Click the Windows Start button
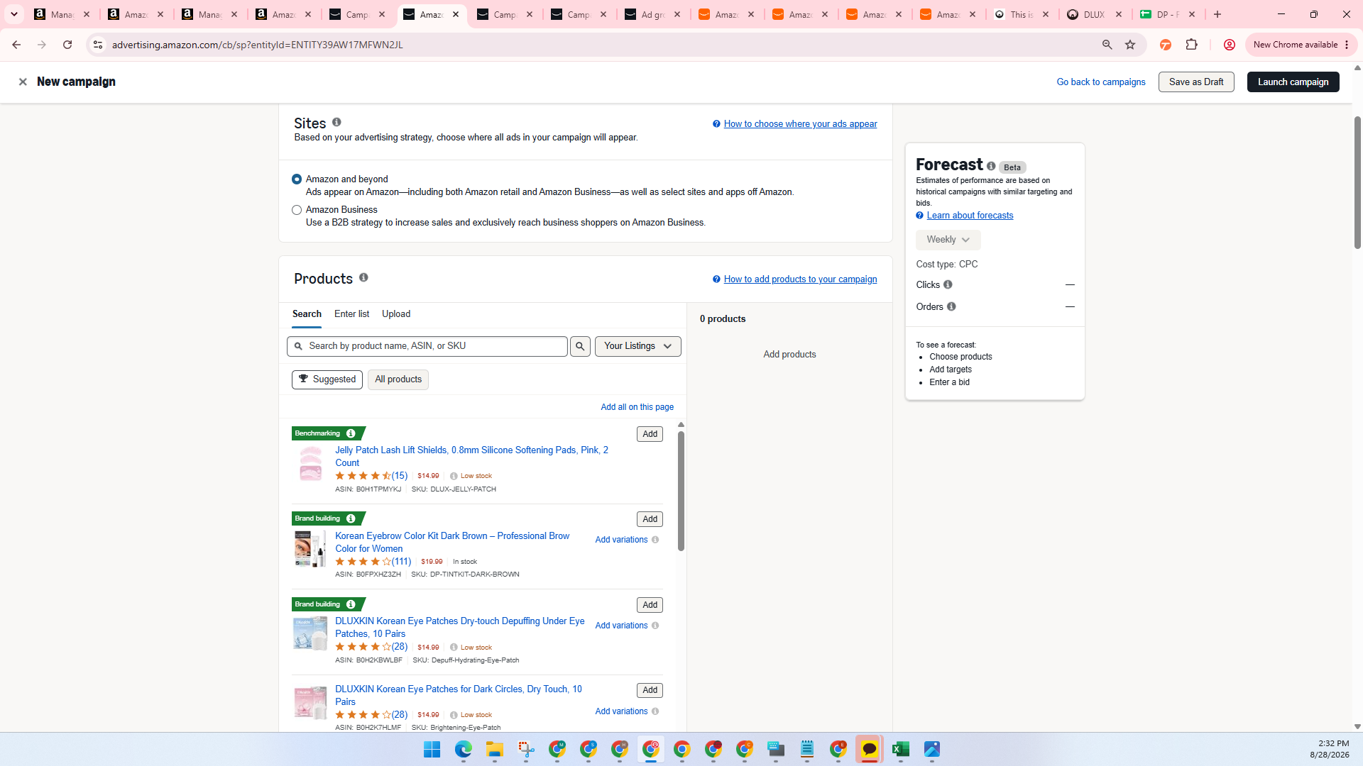This screenshot has height=766, width=1363. coord(432,750)
